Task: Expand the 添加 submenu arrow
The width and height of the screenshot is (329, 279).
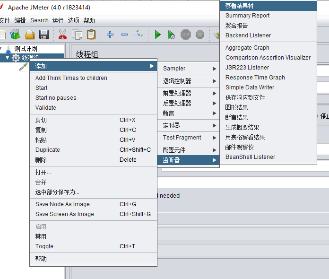Action: (x=152, y=66)
